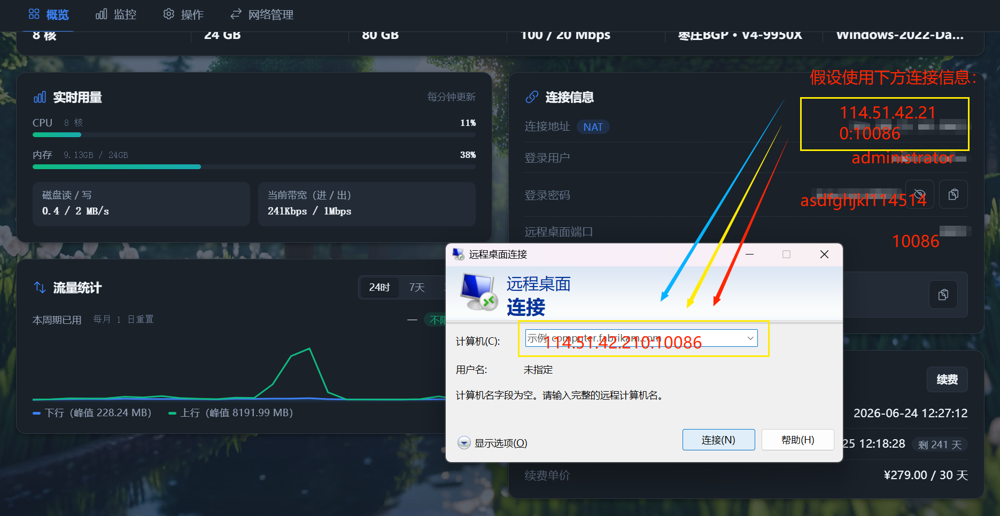Click the 内存 memory usage progress bar
The height and width of the screenshot is (516, 1000).
[254, 167]
